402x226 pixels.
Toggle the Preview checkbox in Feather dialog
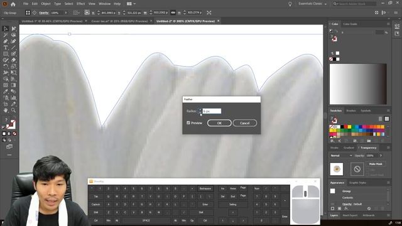[x=188, y=123]
